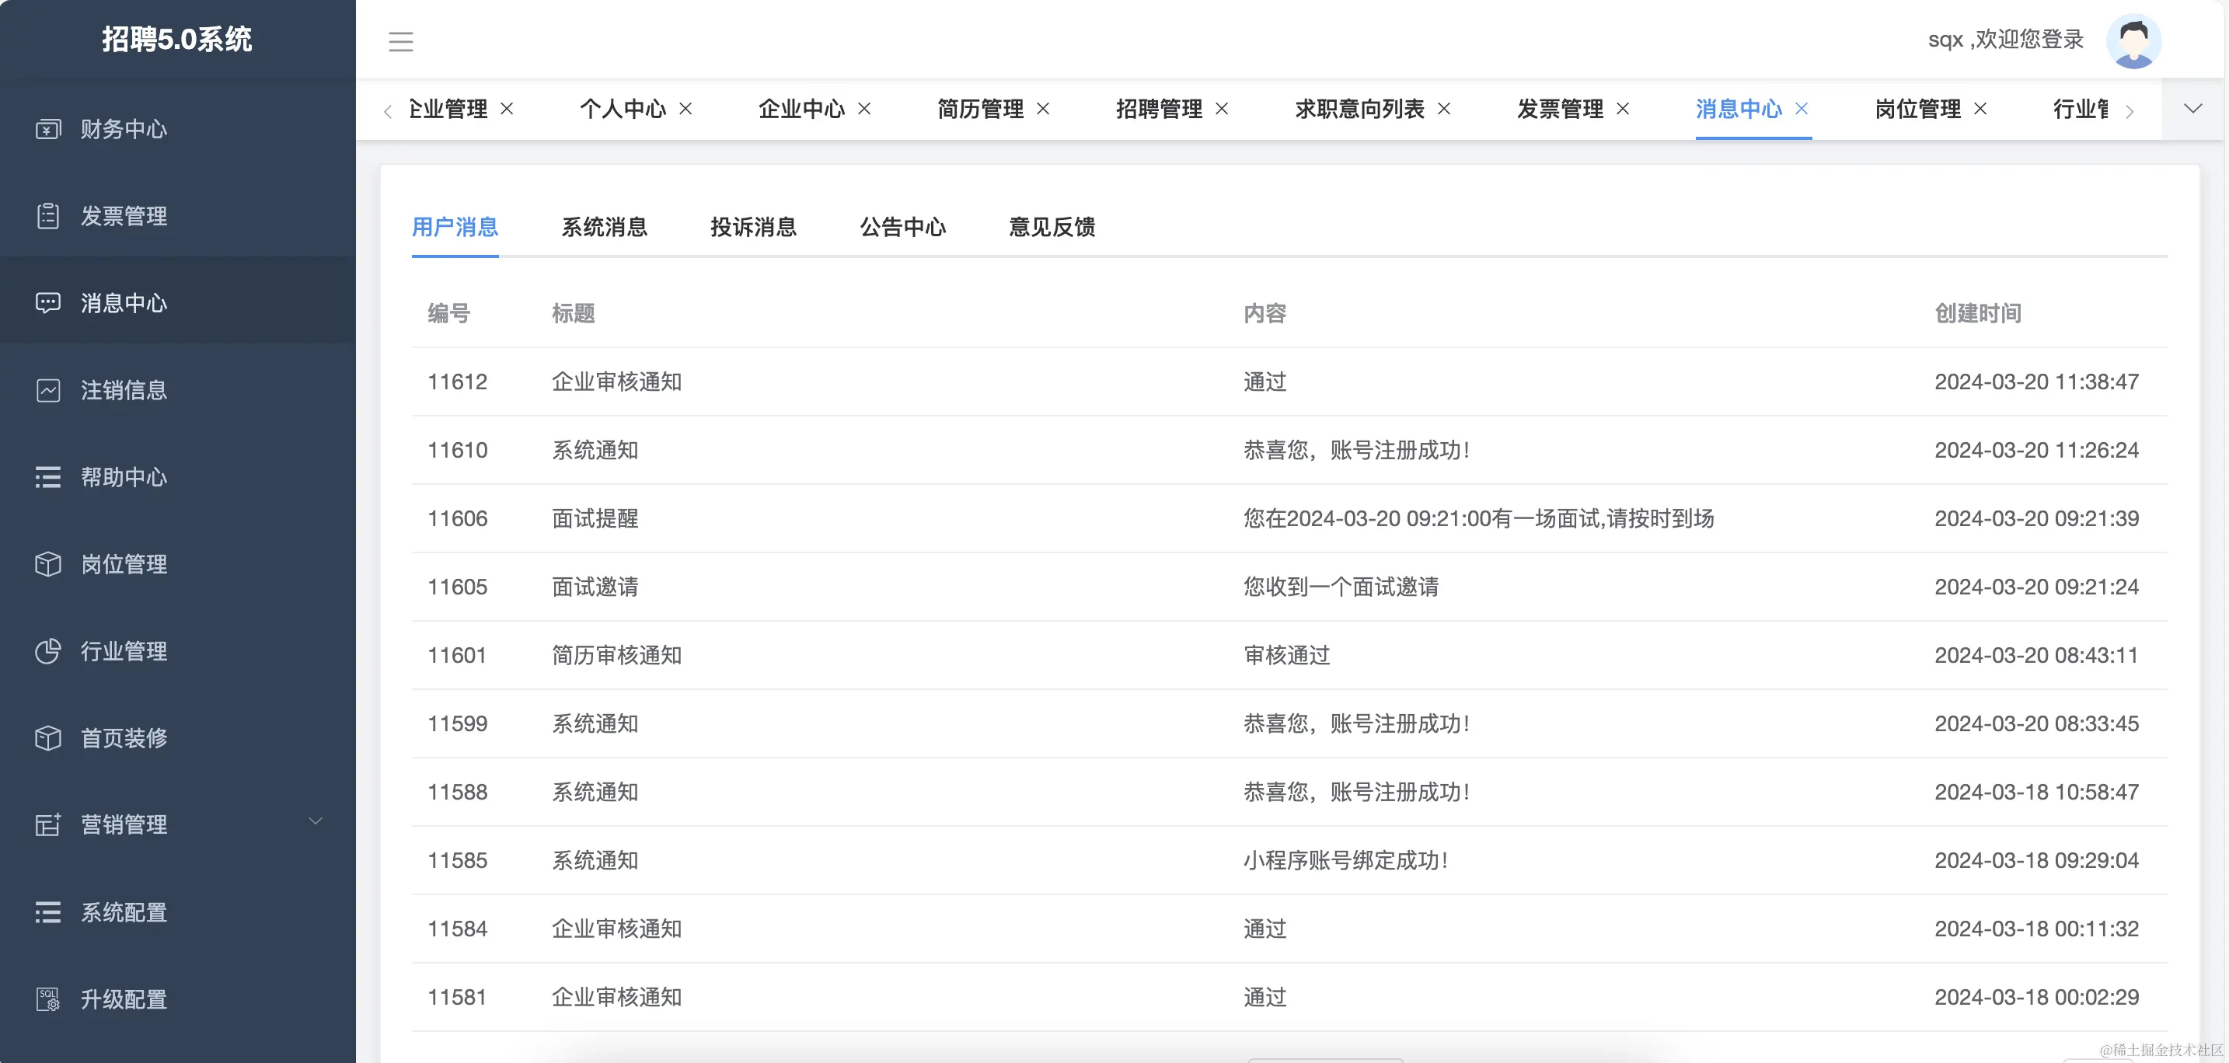Close the 个人中心 tab
Screen dimensions: 2229x1063
686,109
